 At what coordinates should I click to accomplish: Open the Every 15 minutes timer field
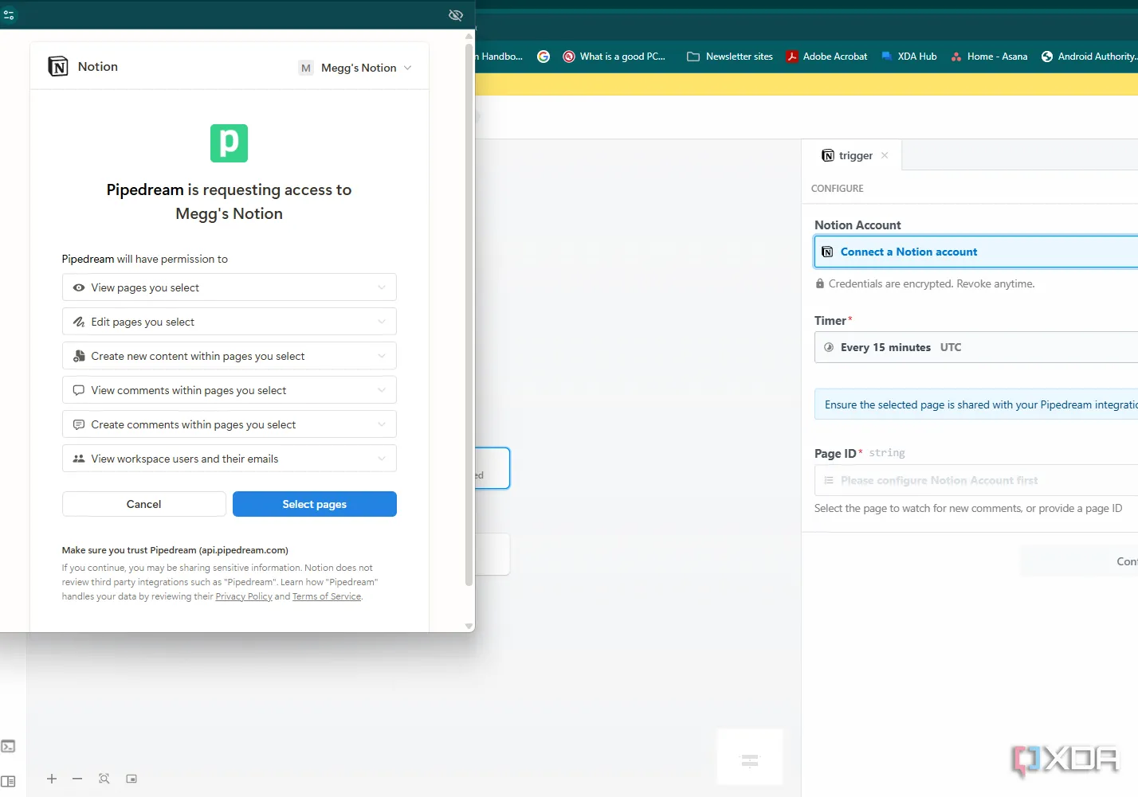pos(976,347)
